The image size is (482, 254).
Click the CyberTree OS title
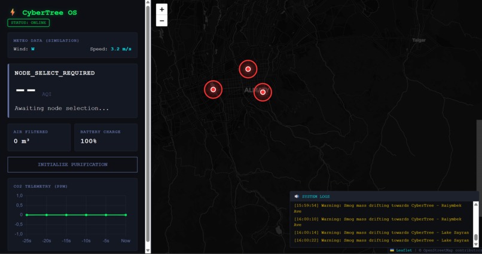50,13
